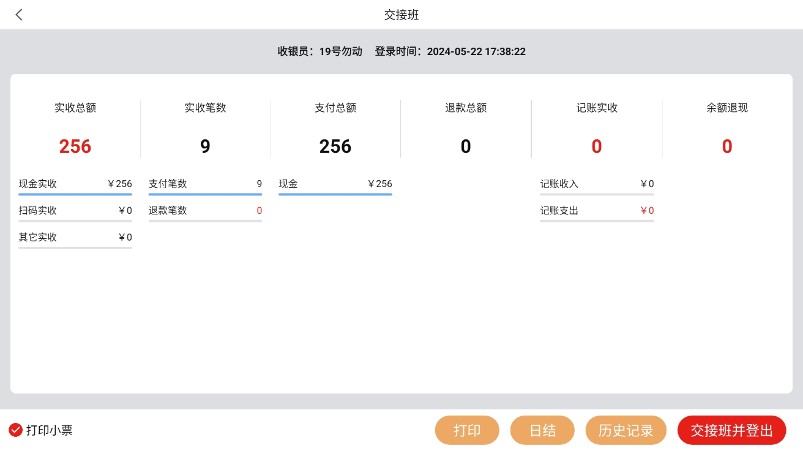Viewport: 803px width, 451px height.
Task: Click 交接班并登出 to hand over and log out
Action: click(731, 430)
